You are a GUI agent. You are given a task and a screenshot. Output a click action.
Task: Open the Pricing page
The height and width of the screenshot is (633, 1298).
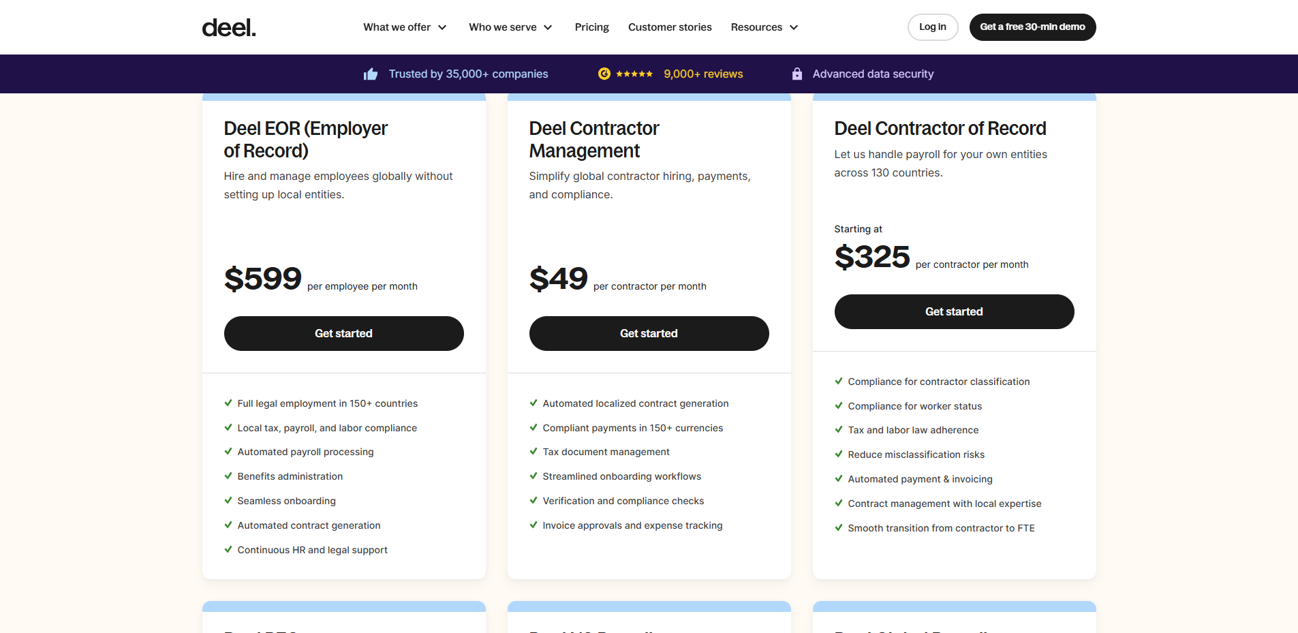tap(591, 27)
